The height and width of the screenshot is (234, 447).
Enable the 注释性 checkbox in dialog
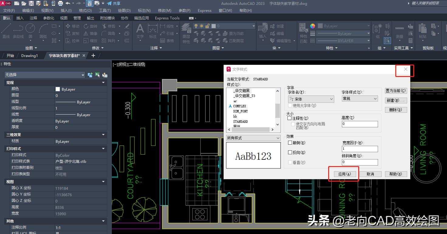(289, 118)
